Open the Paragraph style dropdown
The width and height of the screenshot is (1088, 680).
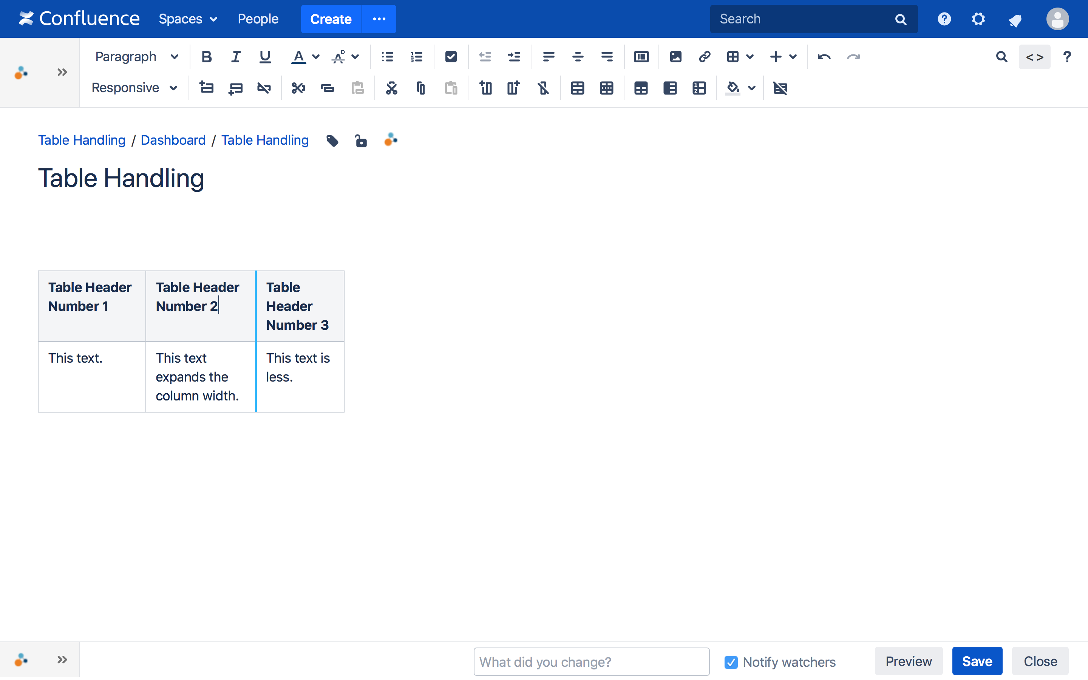click(137, 57)
